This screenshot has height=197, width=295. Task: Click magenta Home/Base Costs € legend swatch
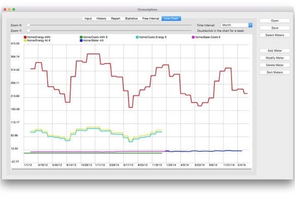click(193, 37)
